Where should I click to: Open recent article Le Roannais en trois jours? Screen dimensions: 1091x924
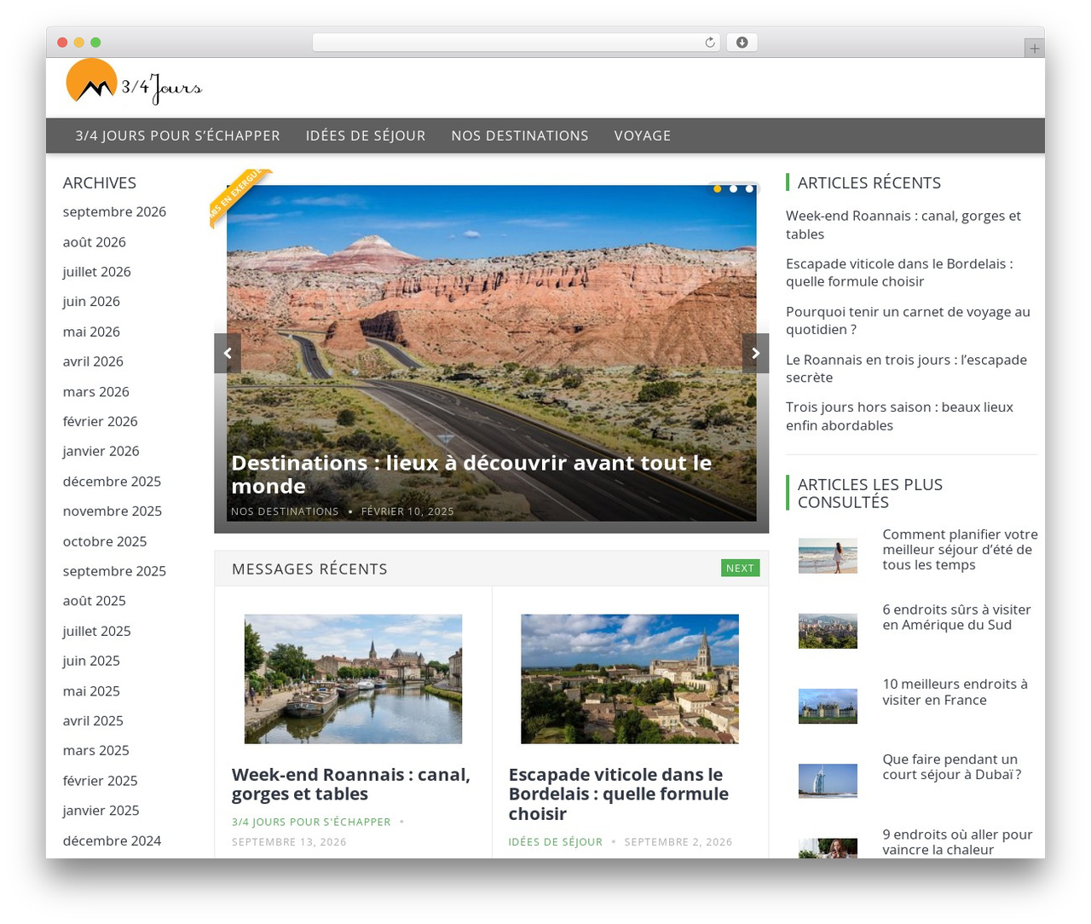coord(906,368)
